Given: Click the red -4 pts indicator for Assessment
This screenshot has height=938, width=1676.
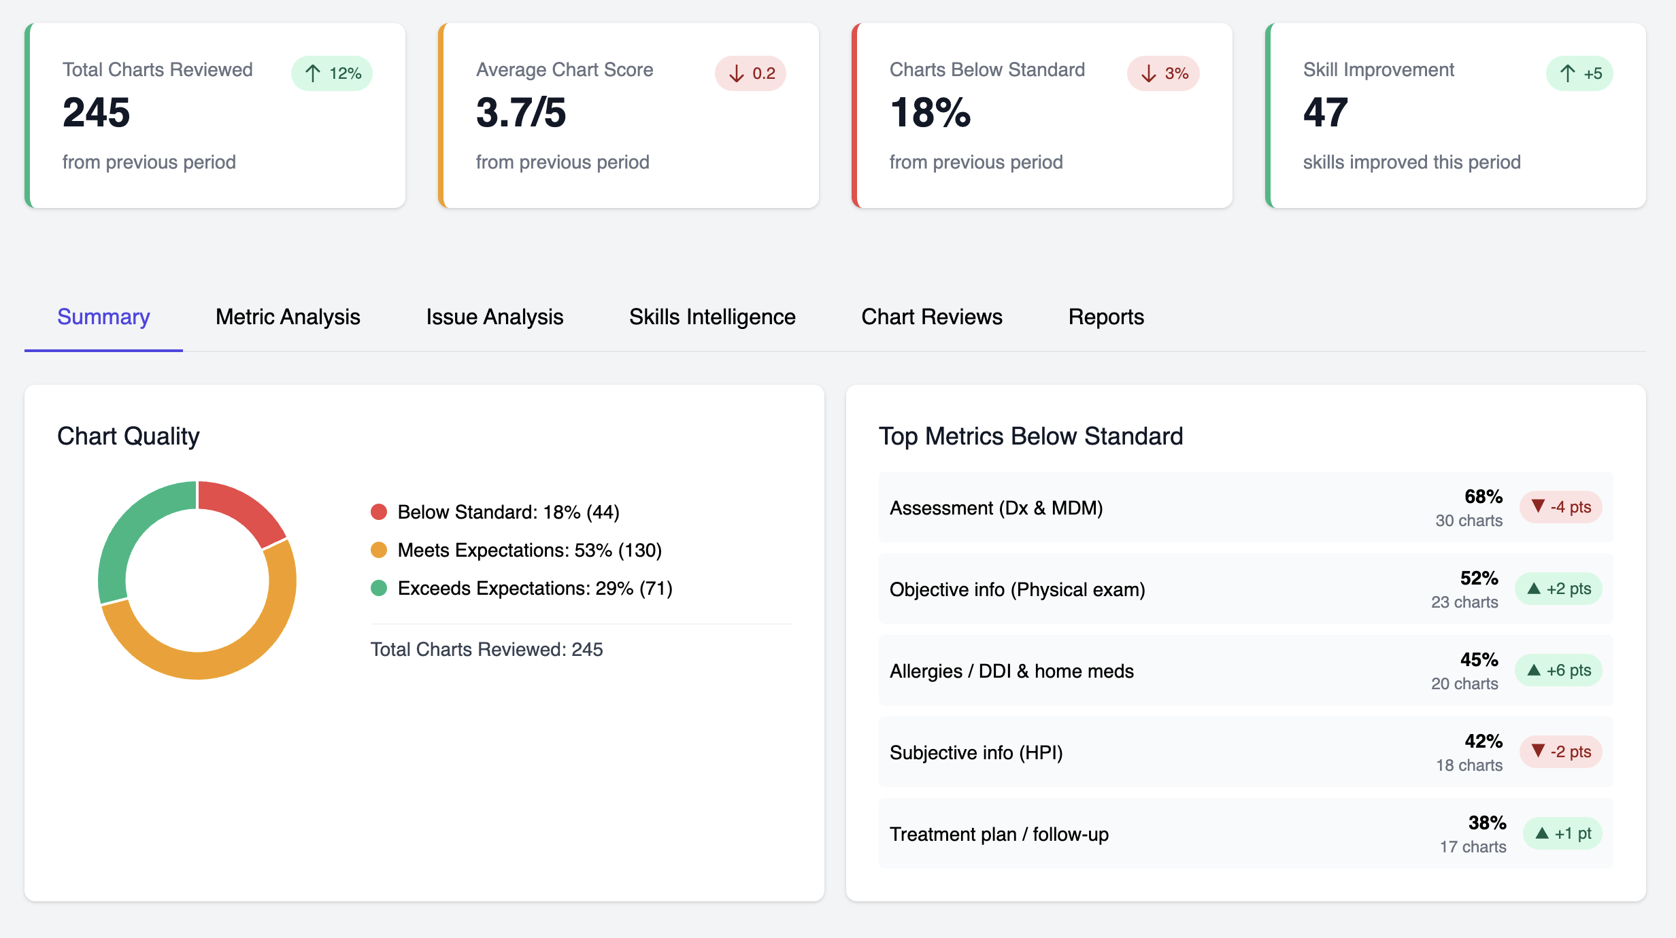Looking at the screenshot, I should pos(1560,506).
